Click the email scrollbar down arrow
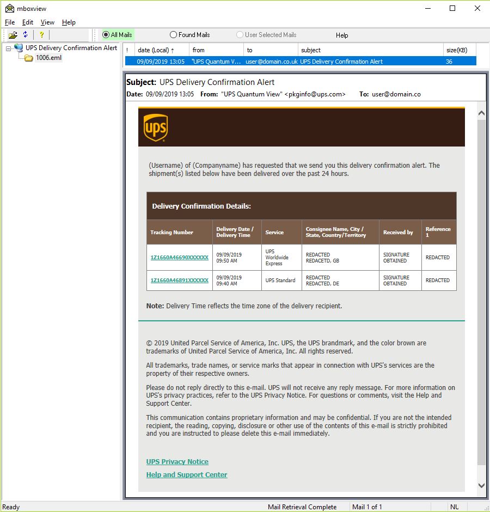Image resolution: width=490 pixels, height=512 pixels. (481, 485)
